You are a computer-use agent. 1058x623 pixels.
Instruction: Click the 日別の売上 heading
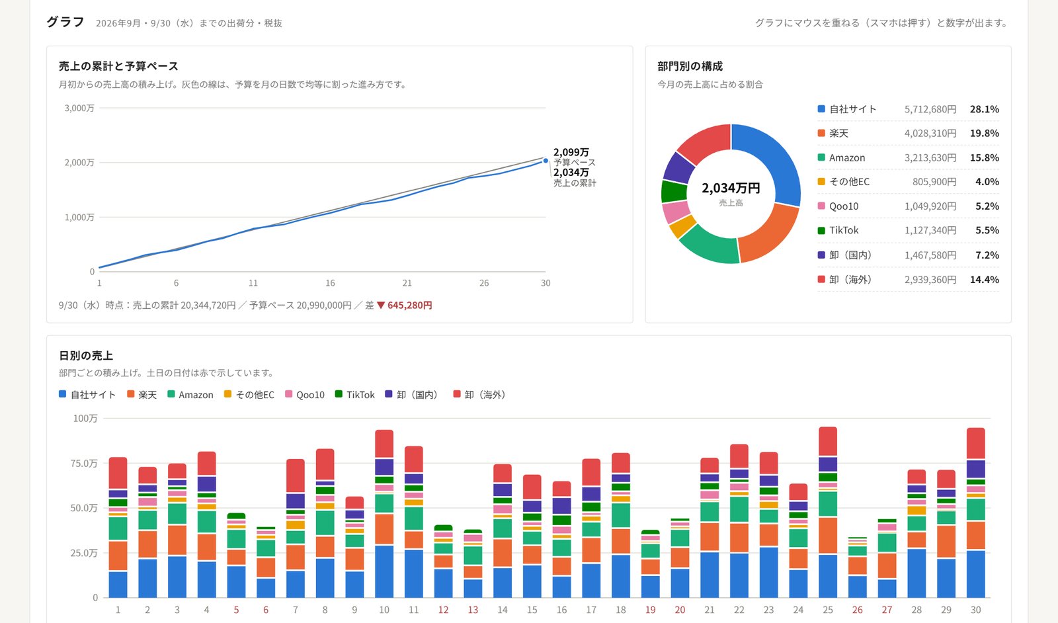pos(86,356)
